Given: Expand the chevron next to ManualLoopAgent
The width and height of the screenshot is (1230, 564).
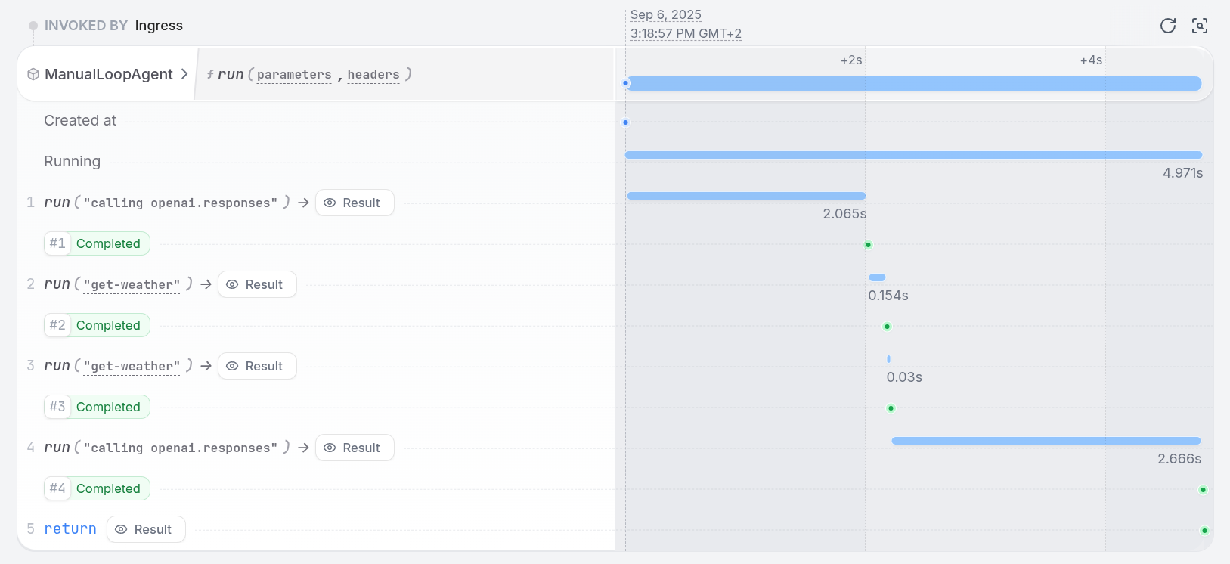Looking at the screenshot, I should 184,74.
